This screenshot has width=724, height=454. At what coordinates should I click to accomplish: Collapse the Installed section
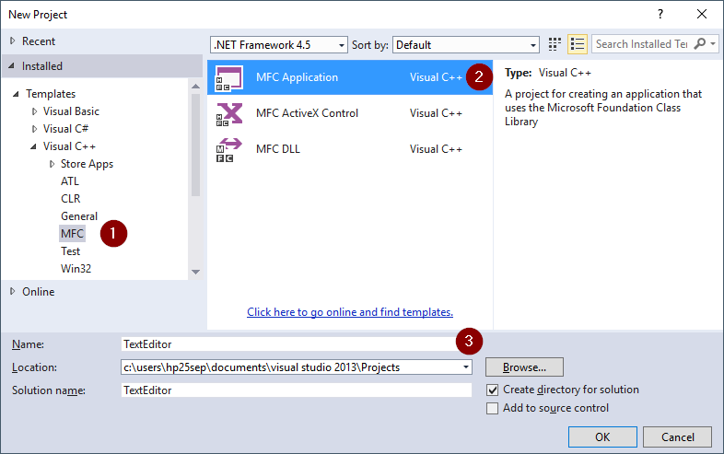pyautogui.click(x=12, y=66)
